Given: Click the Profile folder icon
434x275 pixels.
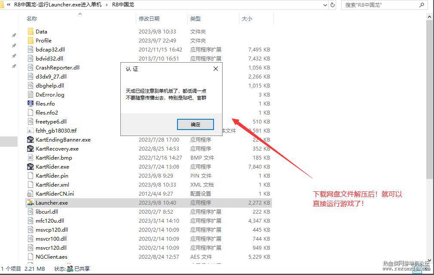Looking at the screenshot, I should coord(31,41).
